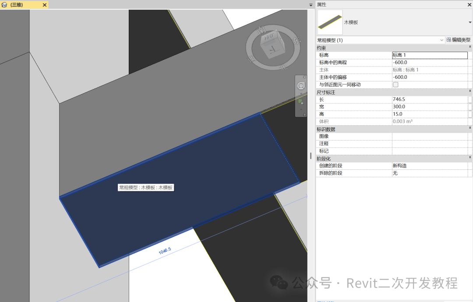
Task: Open the view tab list chevron menu
Action: coord(310,4)
